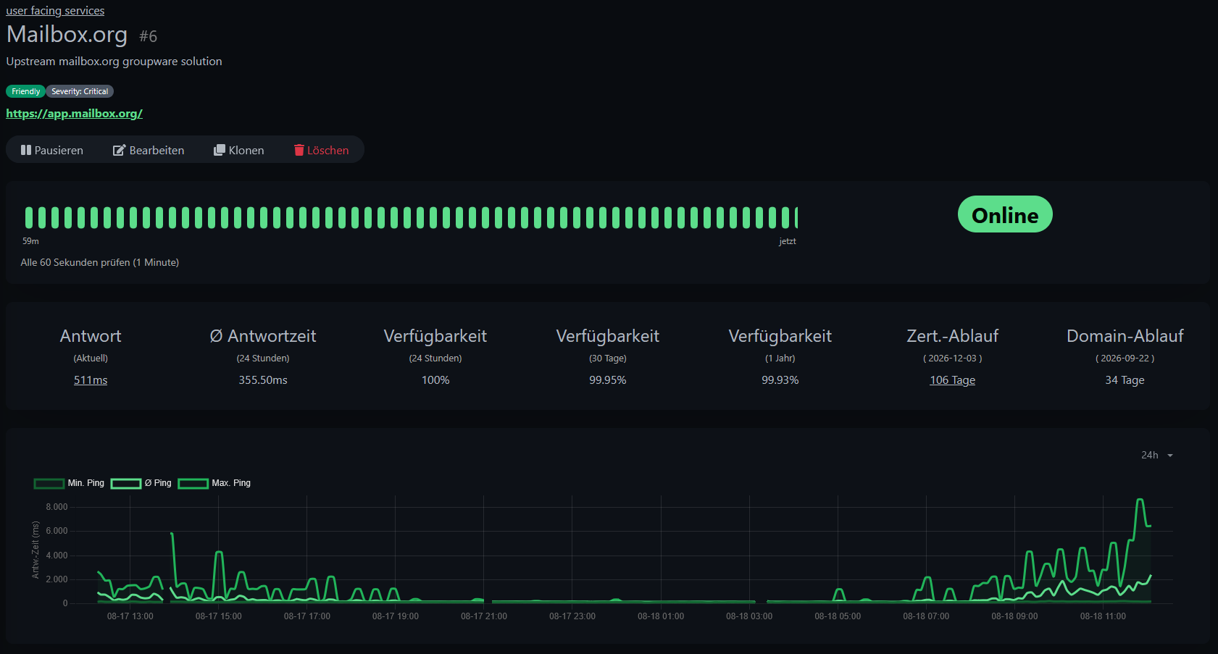Click the '(30 Tage)' availability subtitle
The width and height of the screenshot is (1218, 654).
pyautogui.click(x=608, y=359)
